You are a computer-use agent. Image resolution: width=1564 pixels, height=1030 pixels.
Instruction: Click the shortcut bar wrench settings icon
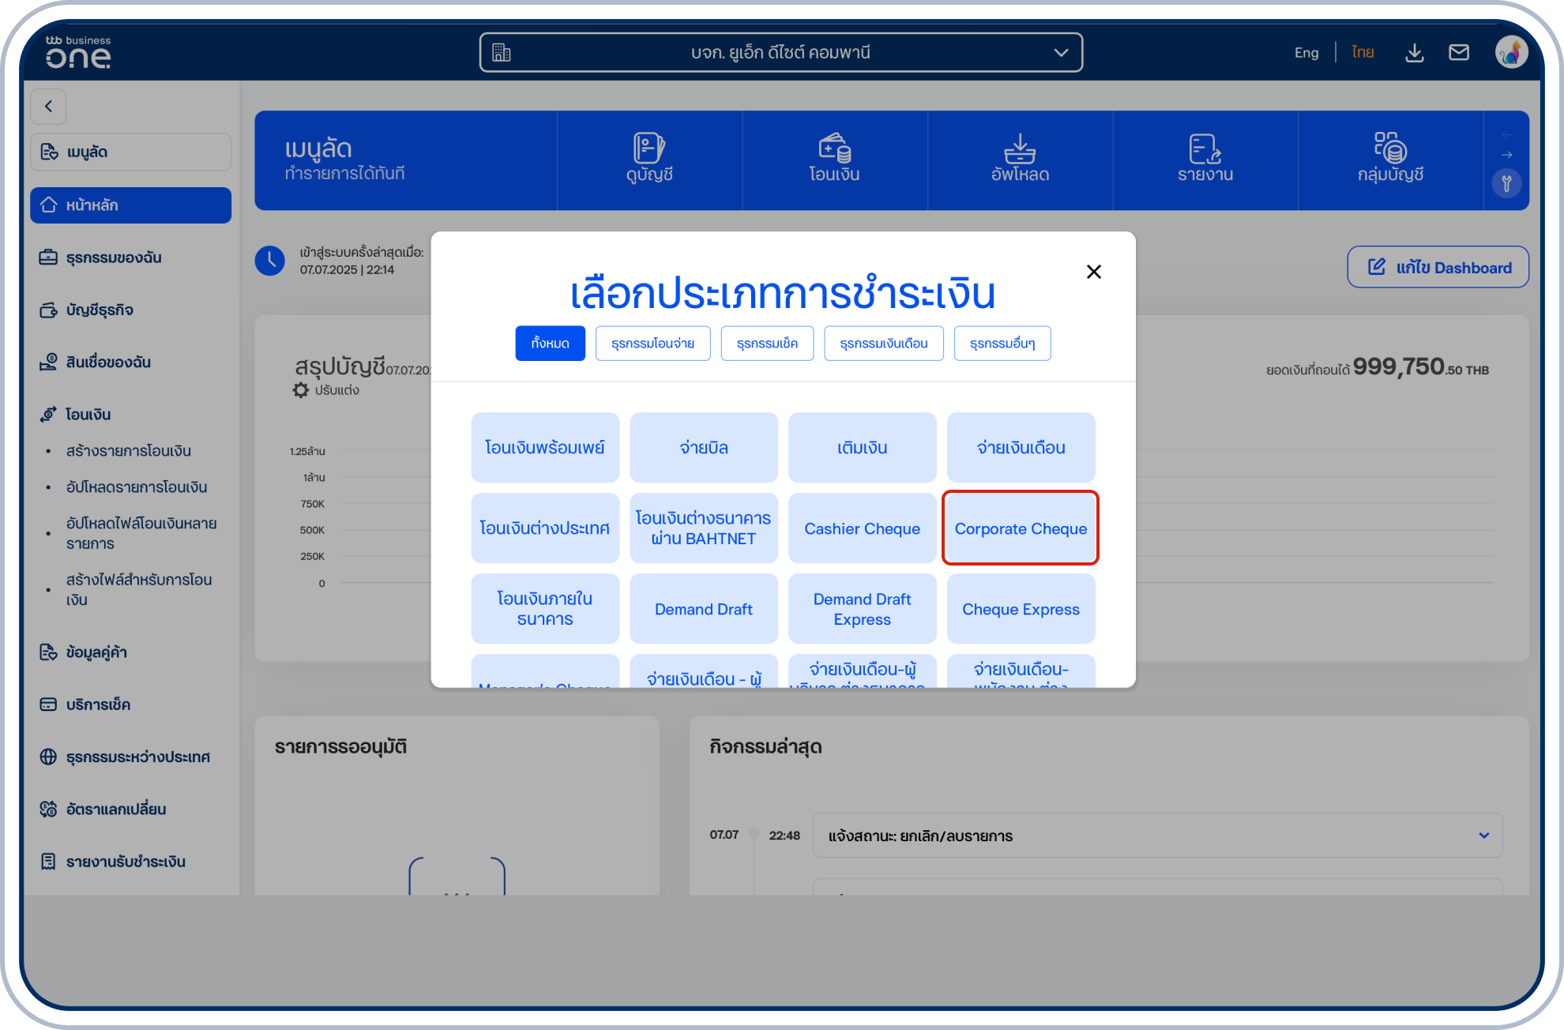click(1506, 184)
